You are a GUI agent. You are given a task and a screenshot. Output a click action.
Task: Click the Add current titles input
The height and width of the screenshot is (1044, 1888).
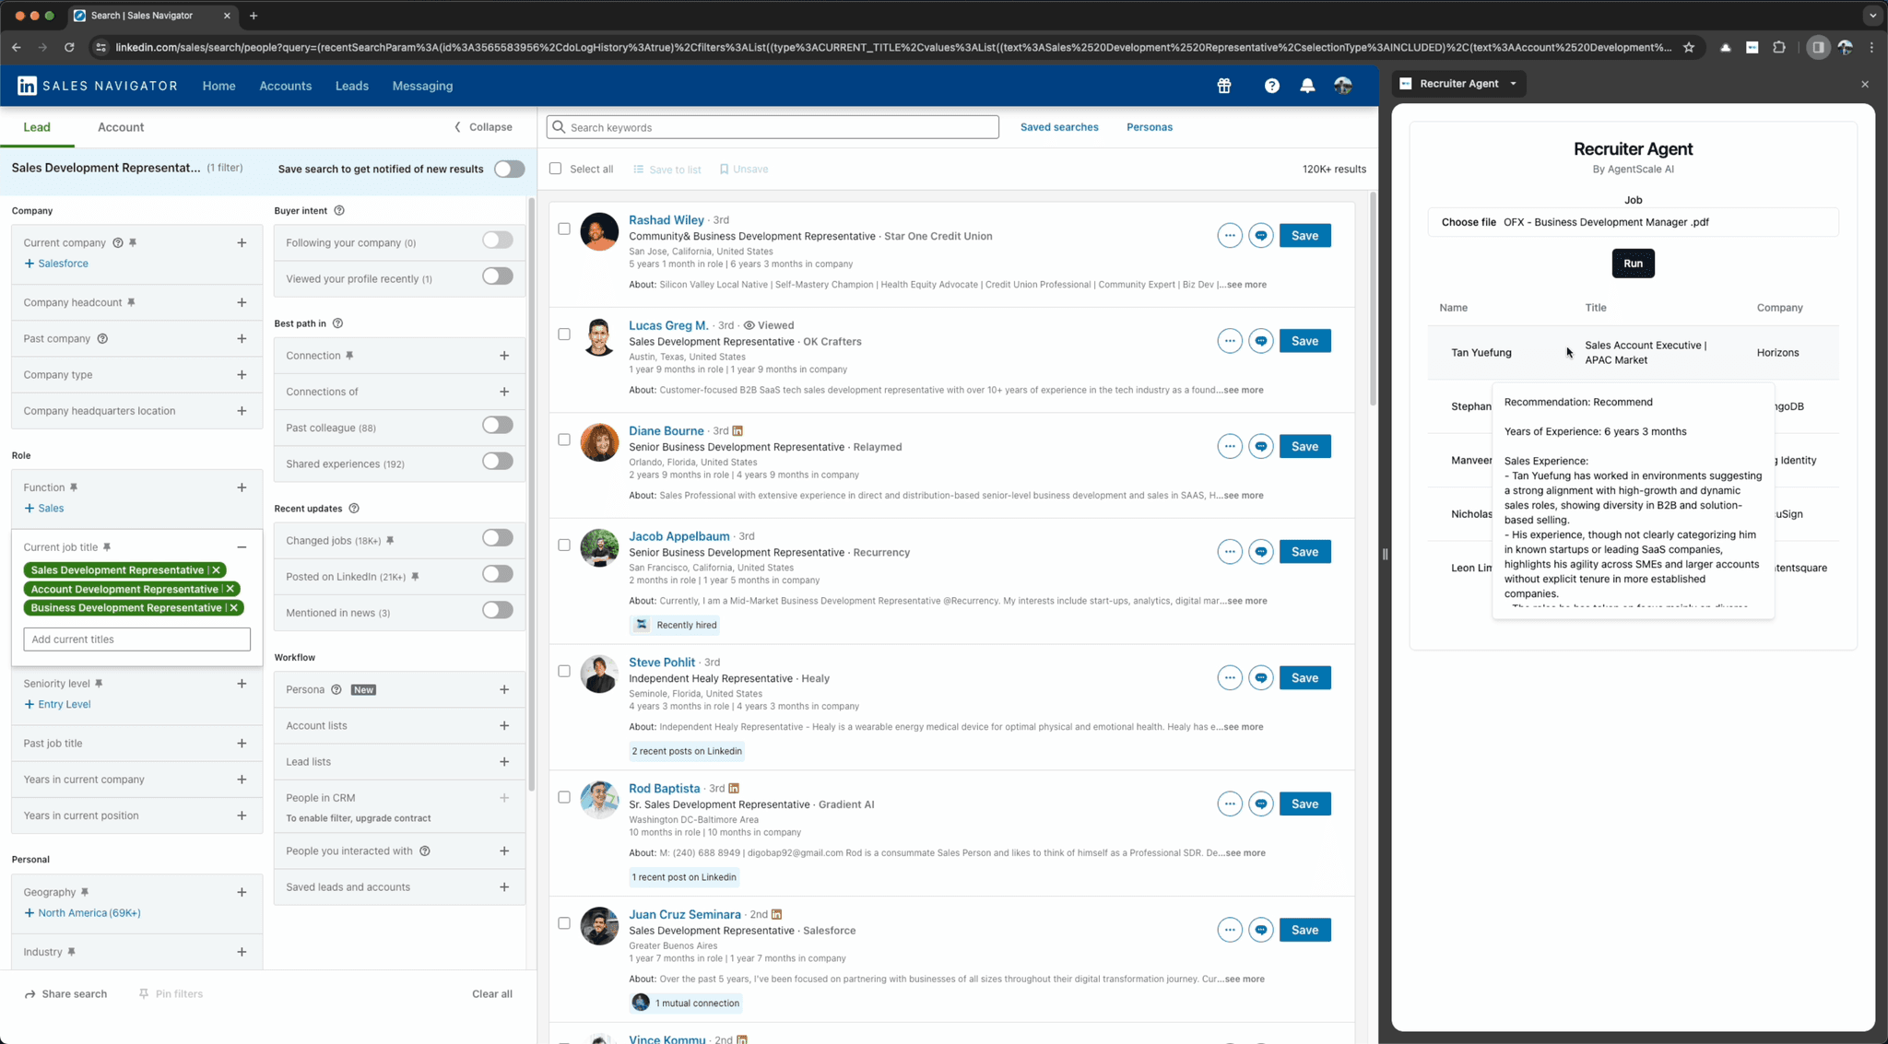(136, 639)
